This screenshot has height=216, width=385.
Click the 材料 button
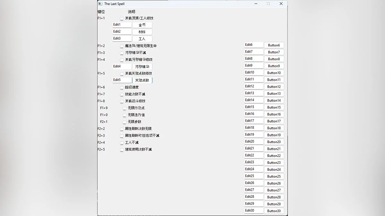pos(142,32)
